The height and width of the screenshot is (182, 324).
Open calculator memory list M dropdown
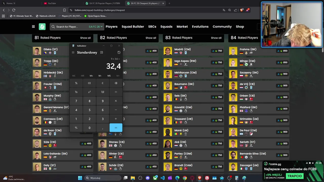[x=118, y=76]
